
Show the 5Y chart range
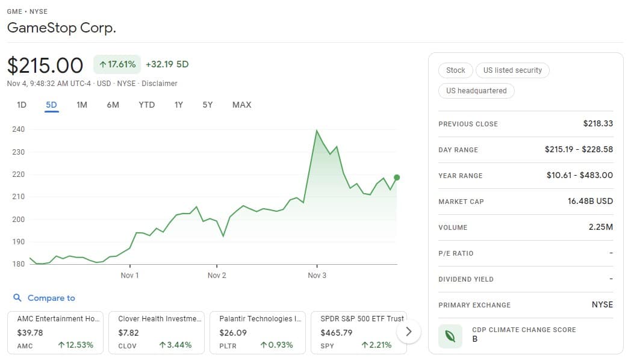point(208,105)
